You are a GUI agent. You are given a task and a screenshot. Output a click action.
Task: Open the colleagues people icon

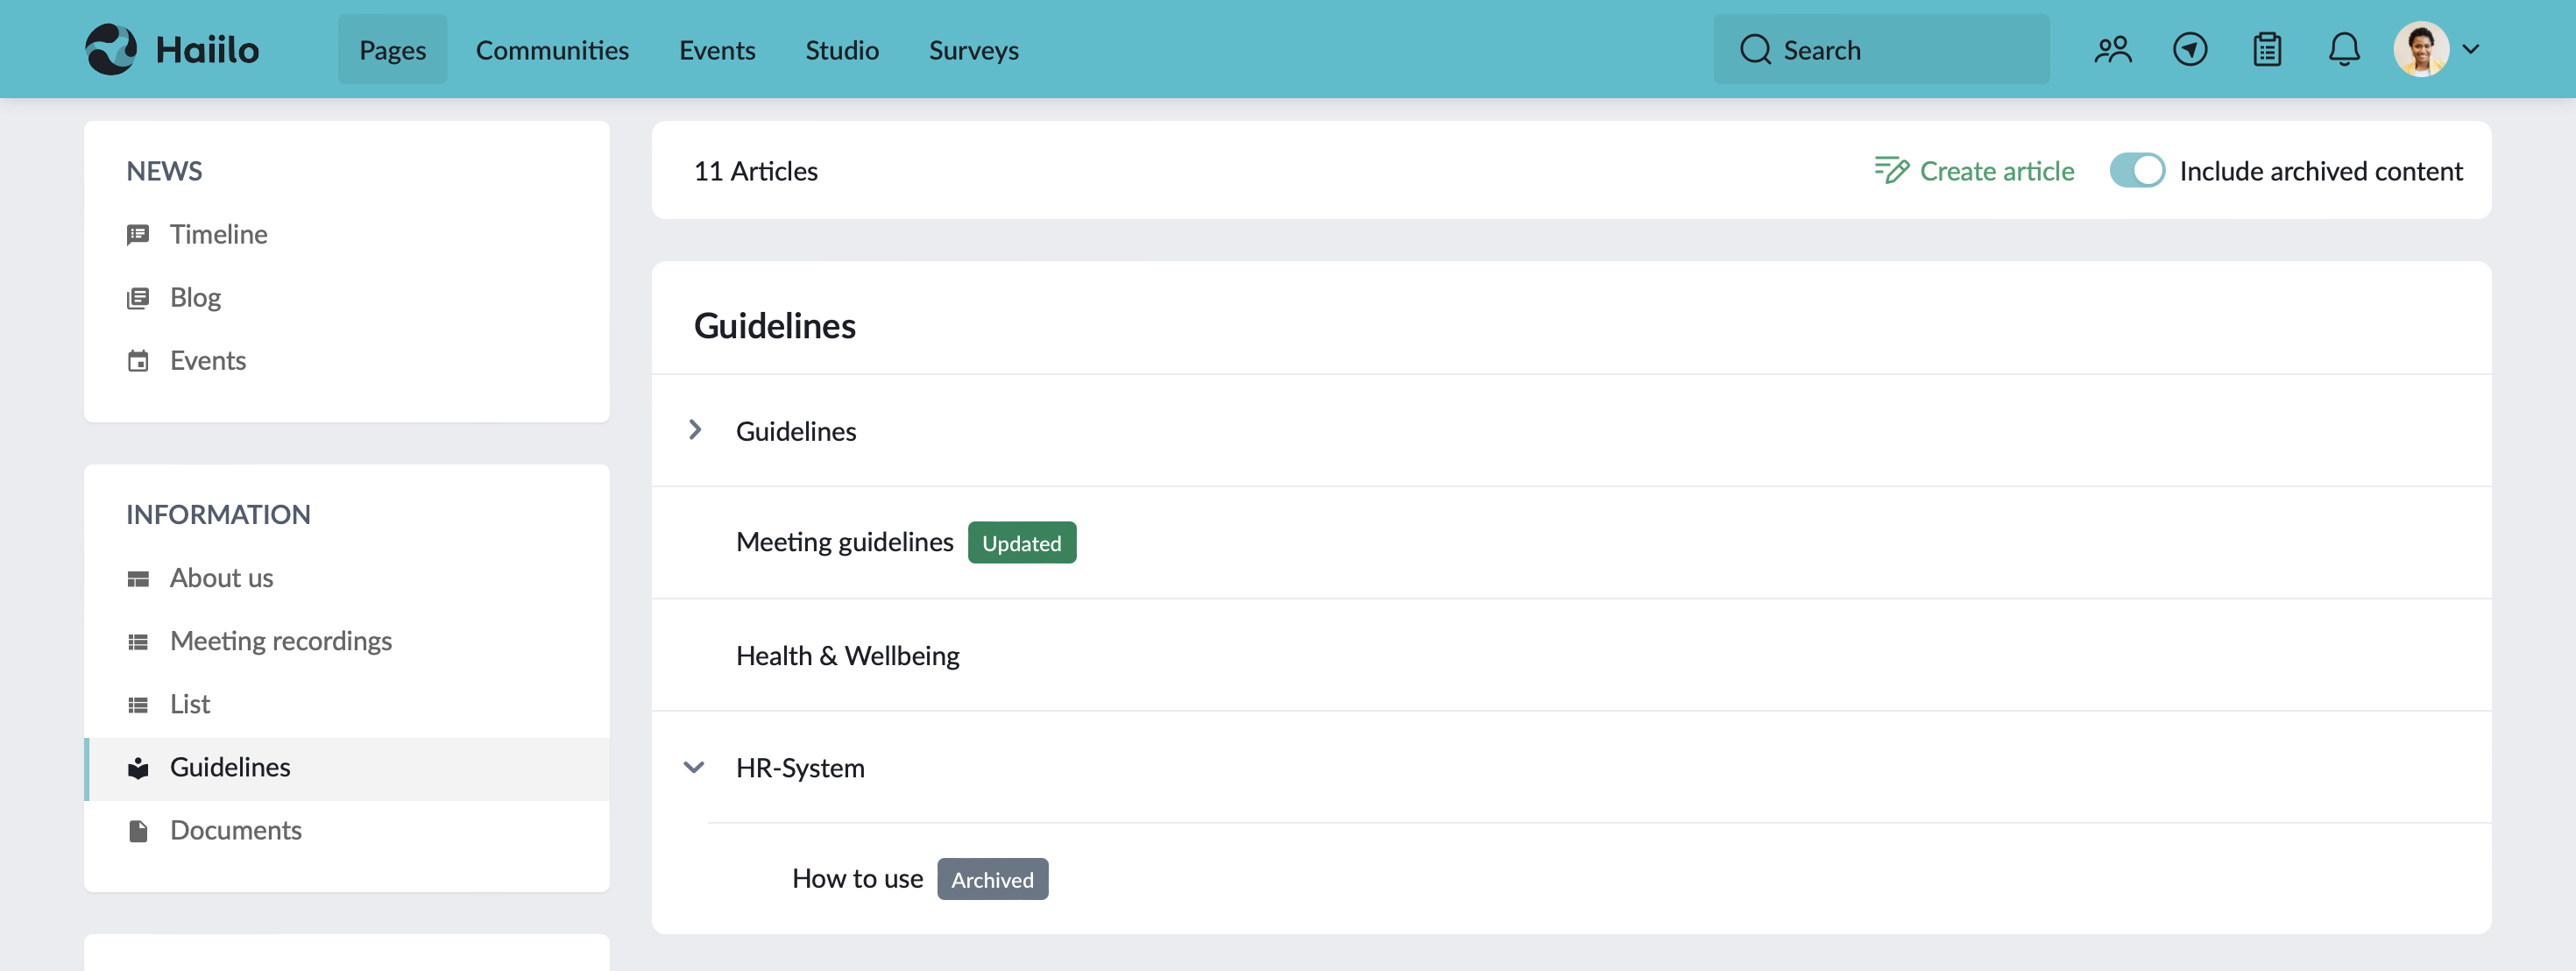(2112, 50)
